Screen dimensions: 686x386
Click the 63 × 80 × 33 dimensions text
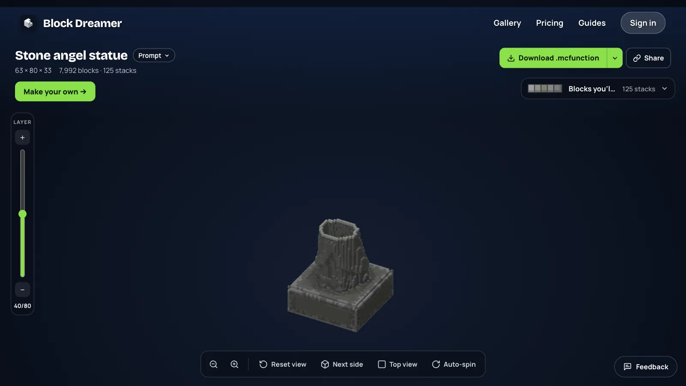click(x=33, y=70)
